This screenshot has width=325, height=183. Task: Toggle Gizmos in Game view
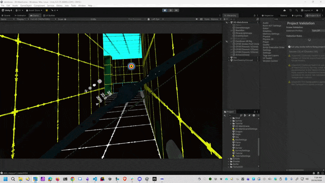[x=214, y=19]
